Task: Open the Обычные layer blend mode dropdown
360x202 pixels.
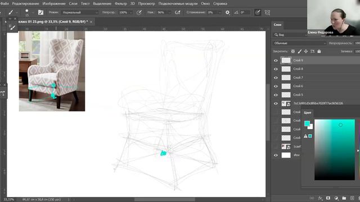Action: coord(300,43)
